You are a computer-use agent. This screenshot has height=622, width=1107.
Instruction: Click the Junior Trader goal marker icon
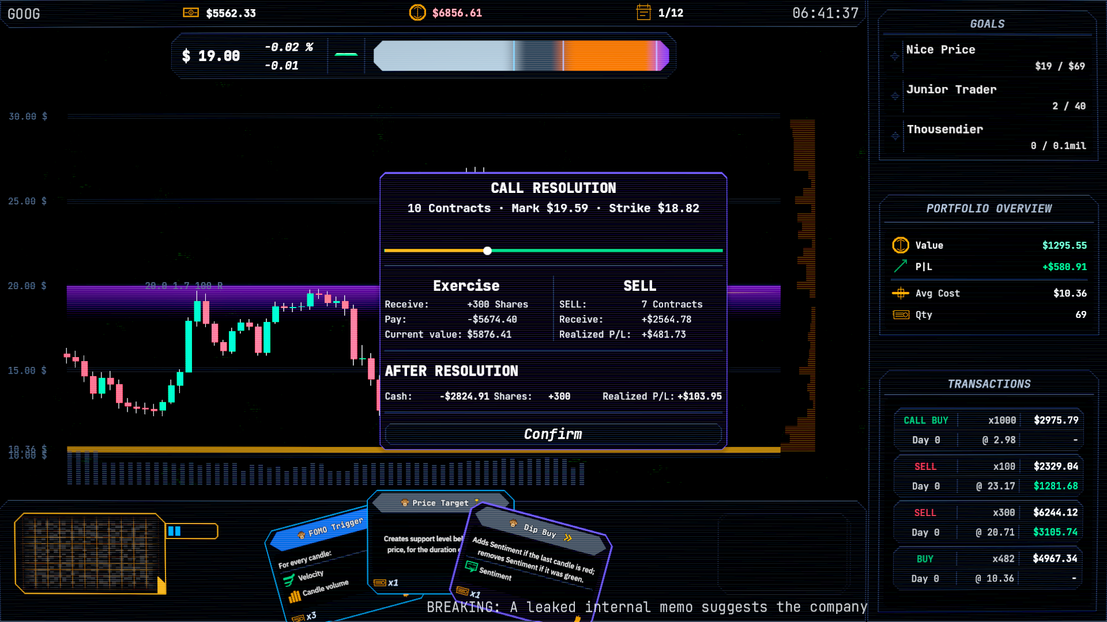895,96
